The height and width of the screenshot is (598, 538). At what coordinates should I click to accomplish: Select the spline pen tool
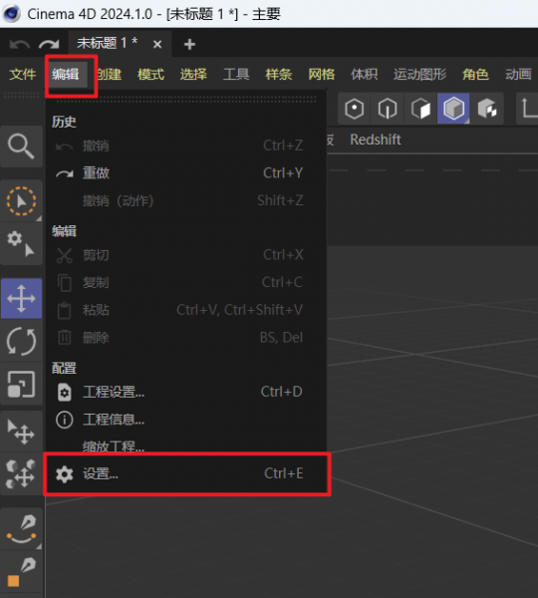click(21, 528)
